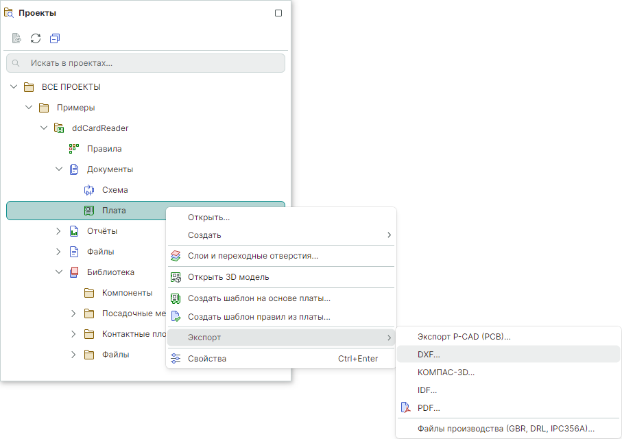Export production files (GBR, DRL, IPC356A)
The height and width of the screenshot is (439, 622).
tap(505, 429)
